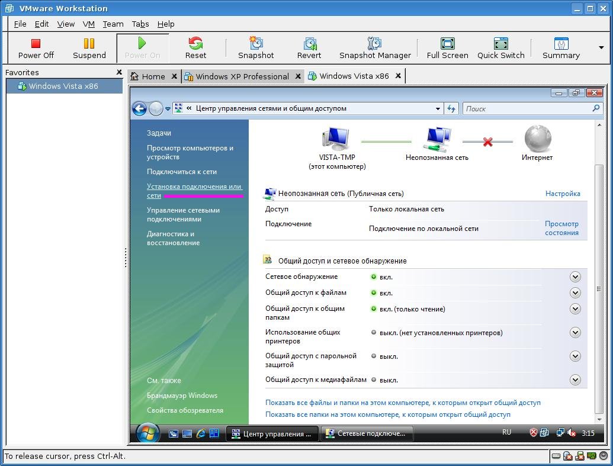Click the Switch between windows quick launch icon

coord(173,433)
